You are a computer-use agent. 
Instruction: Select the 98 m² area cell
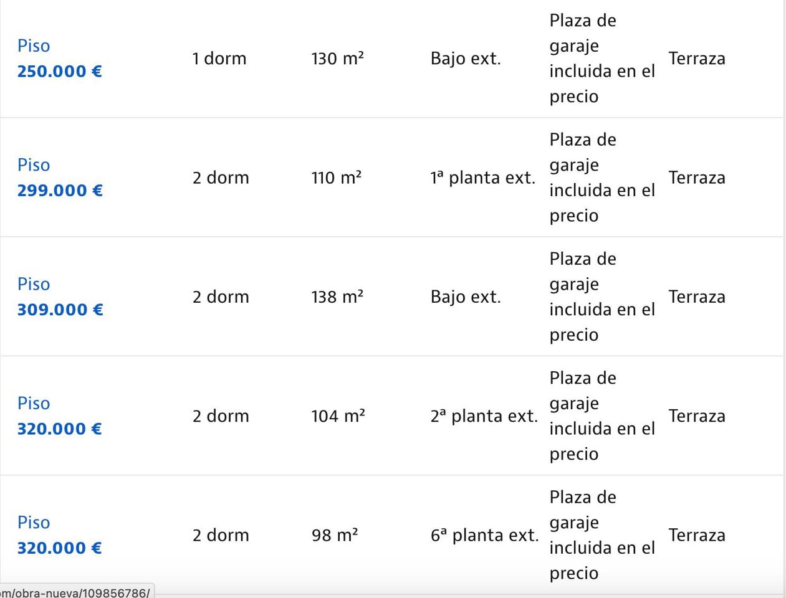[335, 535]
